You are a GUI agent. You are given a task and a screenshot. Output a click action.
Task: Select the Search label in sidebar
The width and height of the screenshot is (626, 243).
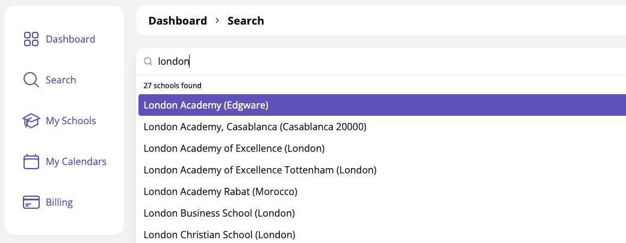pos(61,80)
